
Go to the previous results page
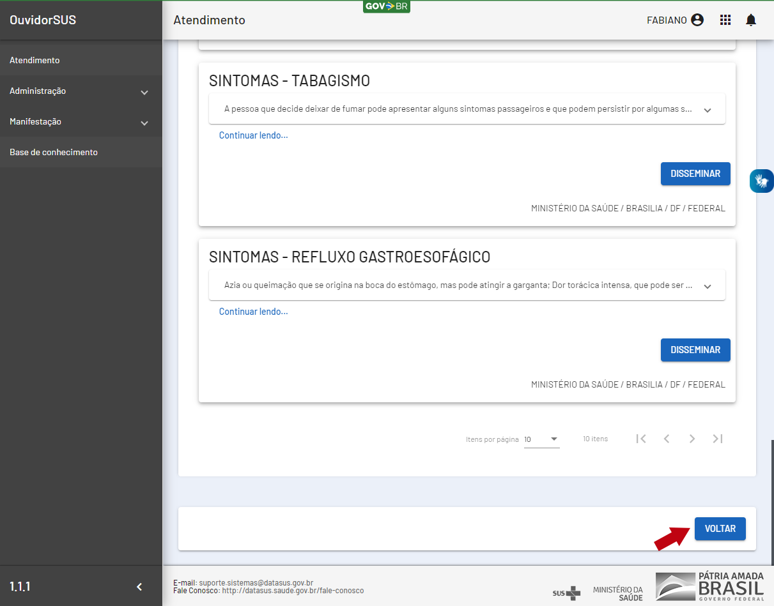667,439
